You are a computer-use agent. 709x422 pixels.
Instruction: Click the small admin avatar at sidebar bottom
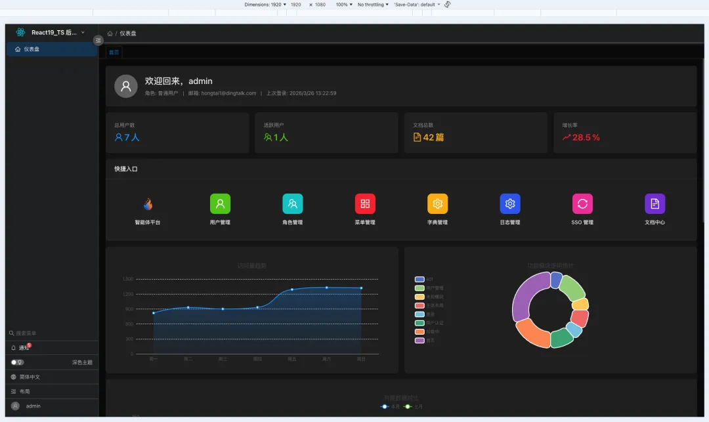[15, 406]
